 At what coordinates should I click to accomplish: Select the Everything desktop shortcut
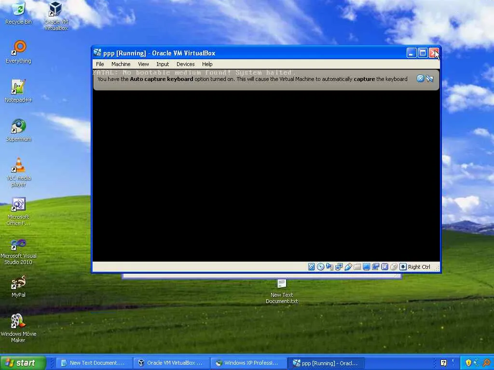(x=19, y=52)
